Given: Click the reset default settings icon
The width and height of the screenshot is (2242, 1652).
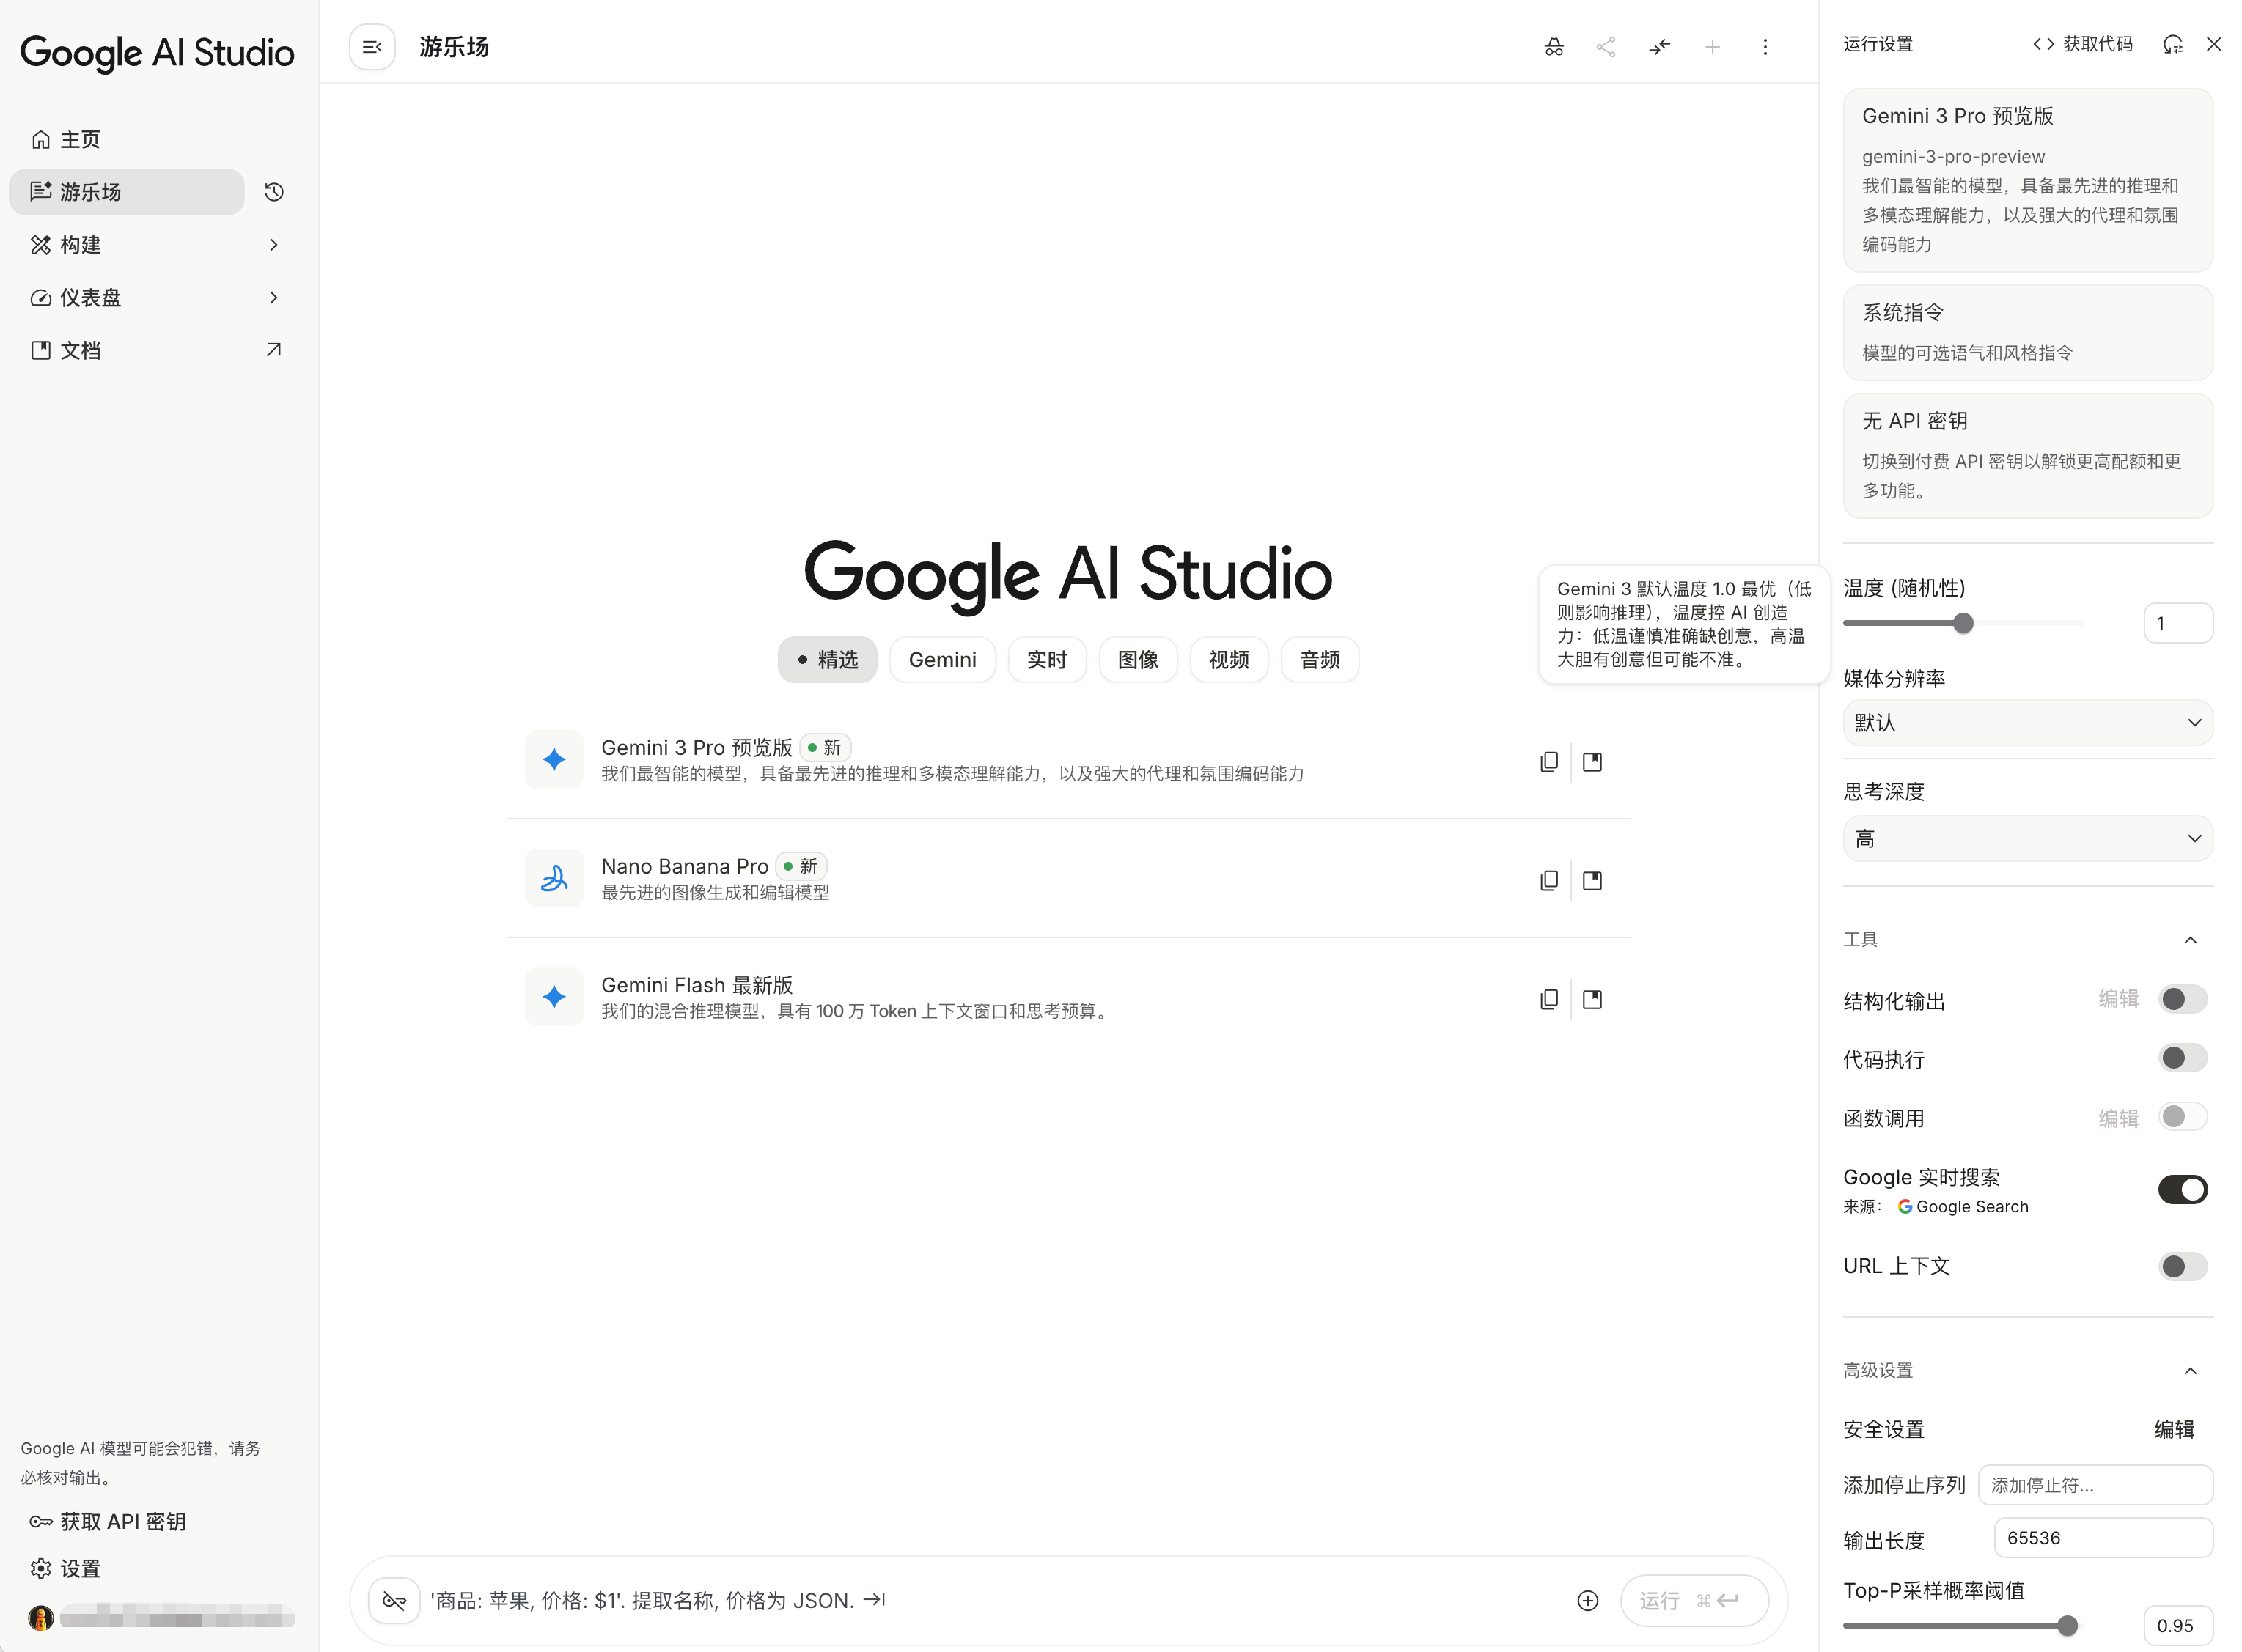Looking at the screenshot, I should pyautogui.click(x=2172, y=44).
